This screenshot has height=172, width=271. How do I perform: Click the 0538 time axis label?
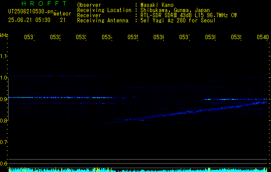tap(210, 37)
